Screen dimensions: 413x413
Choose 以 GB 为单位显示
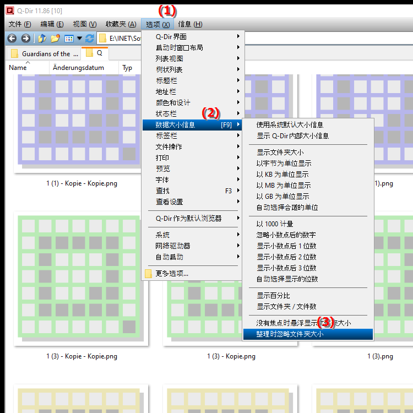308,196
